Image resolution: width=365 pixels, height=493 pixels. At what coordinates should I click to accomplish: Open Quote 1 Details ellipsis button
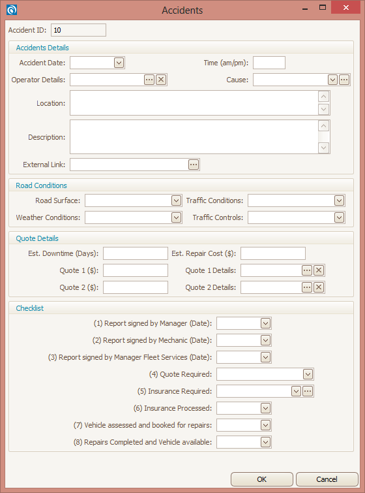(307, 270)
